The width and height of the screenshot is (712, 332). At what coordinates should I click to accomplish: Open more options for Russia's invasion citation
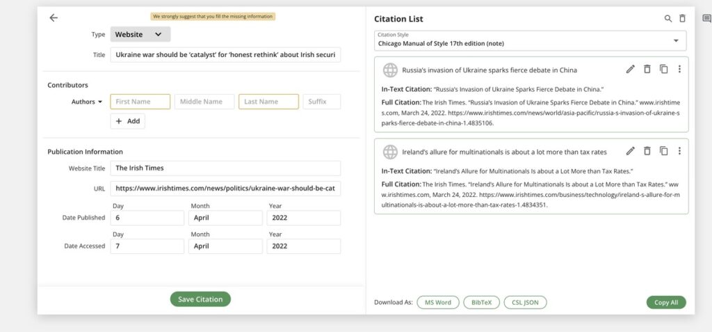tap(679, 70)
